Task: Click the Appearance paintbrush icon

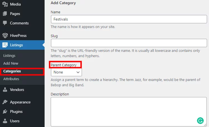Action: [5, 102]
